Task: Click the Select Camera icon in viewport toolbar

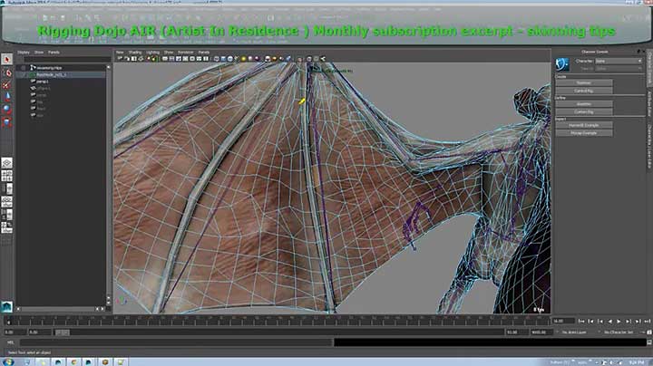Action: [x=120, y=59]
